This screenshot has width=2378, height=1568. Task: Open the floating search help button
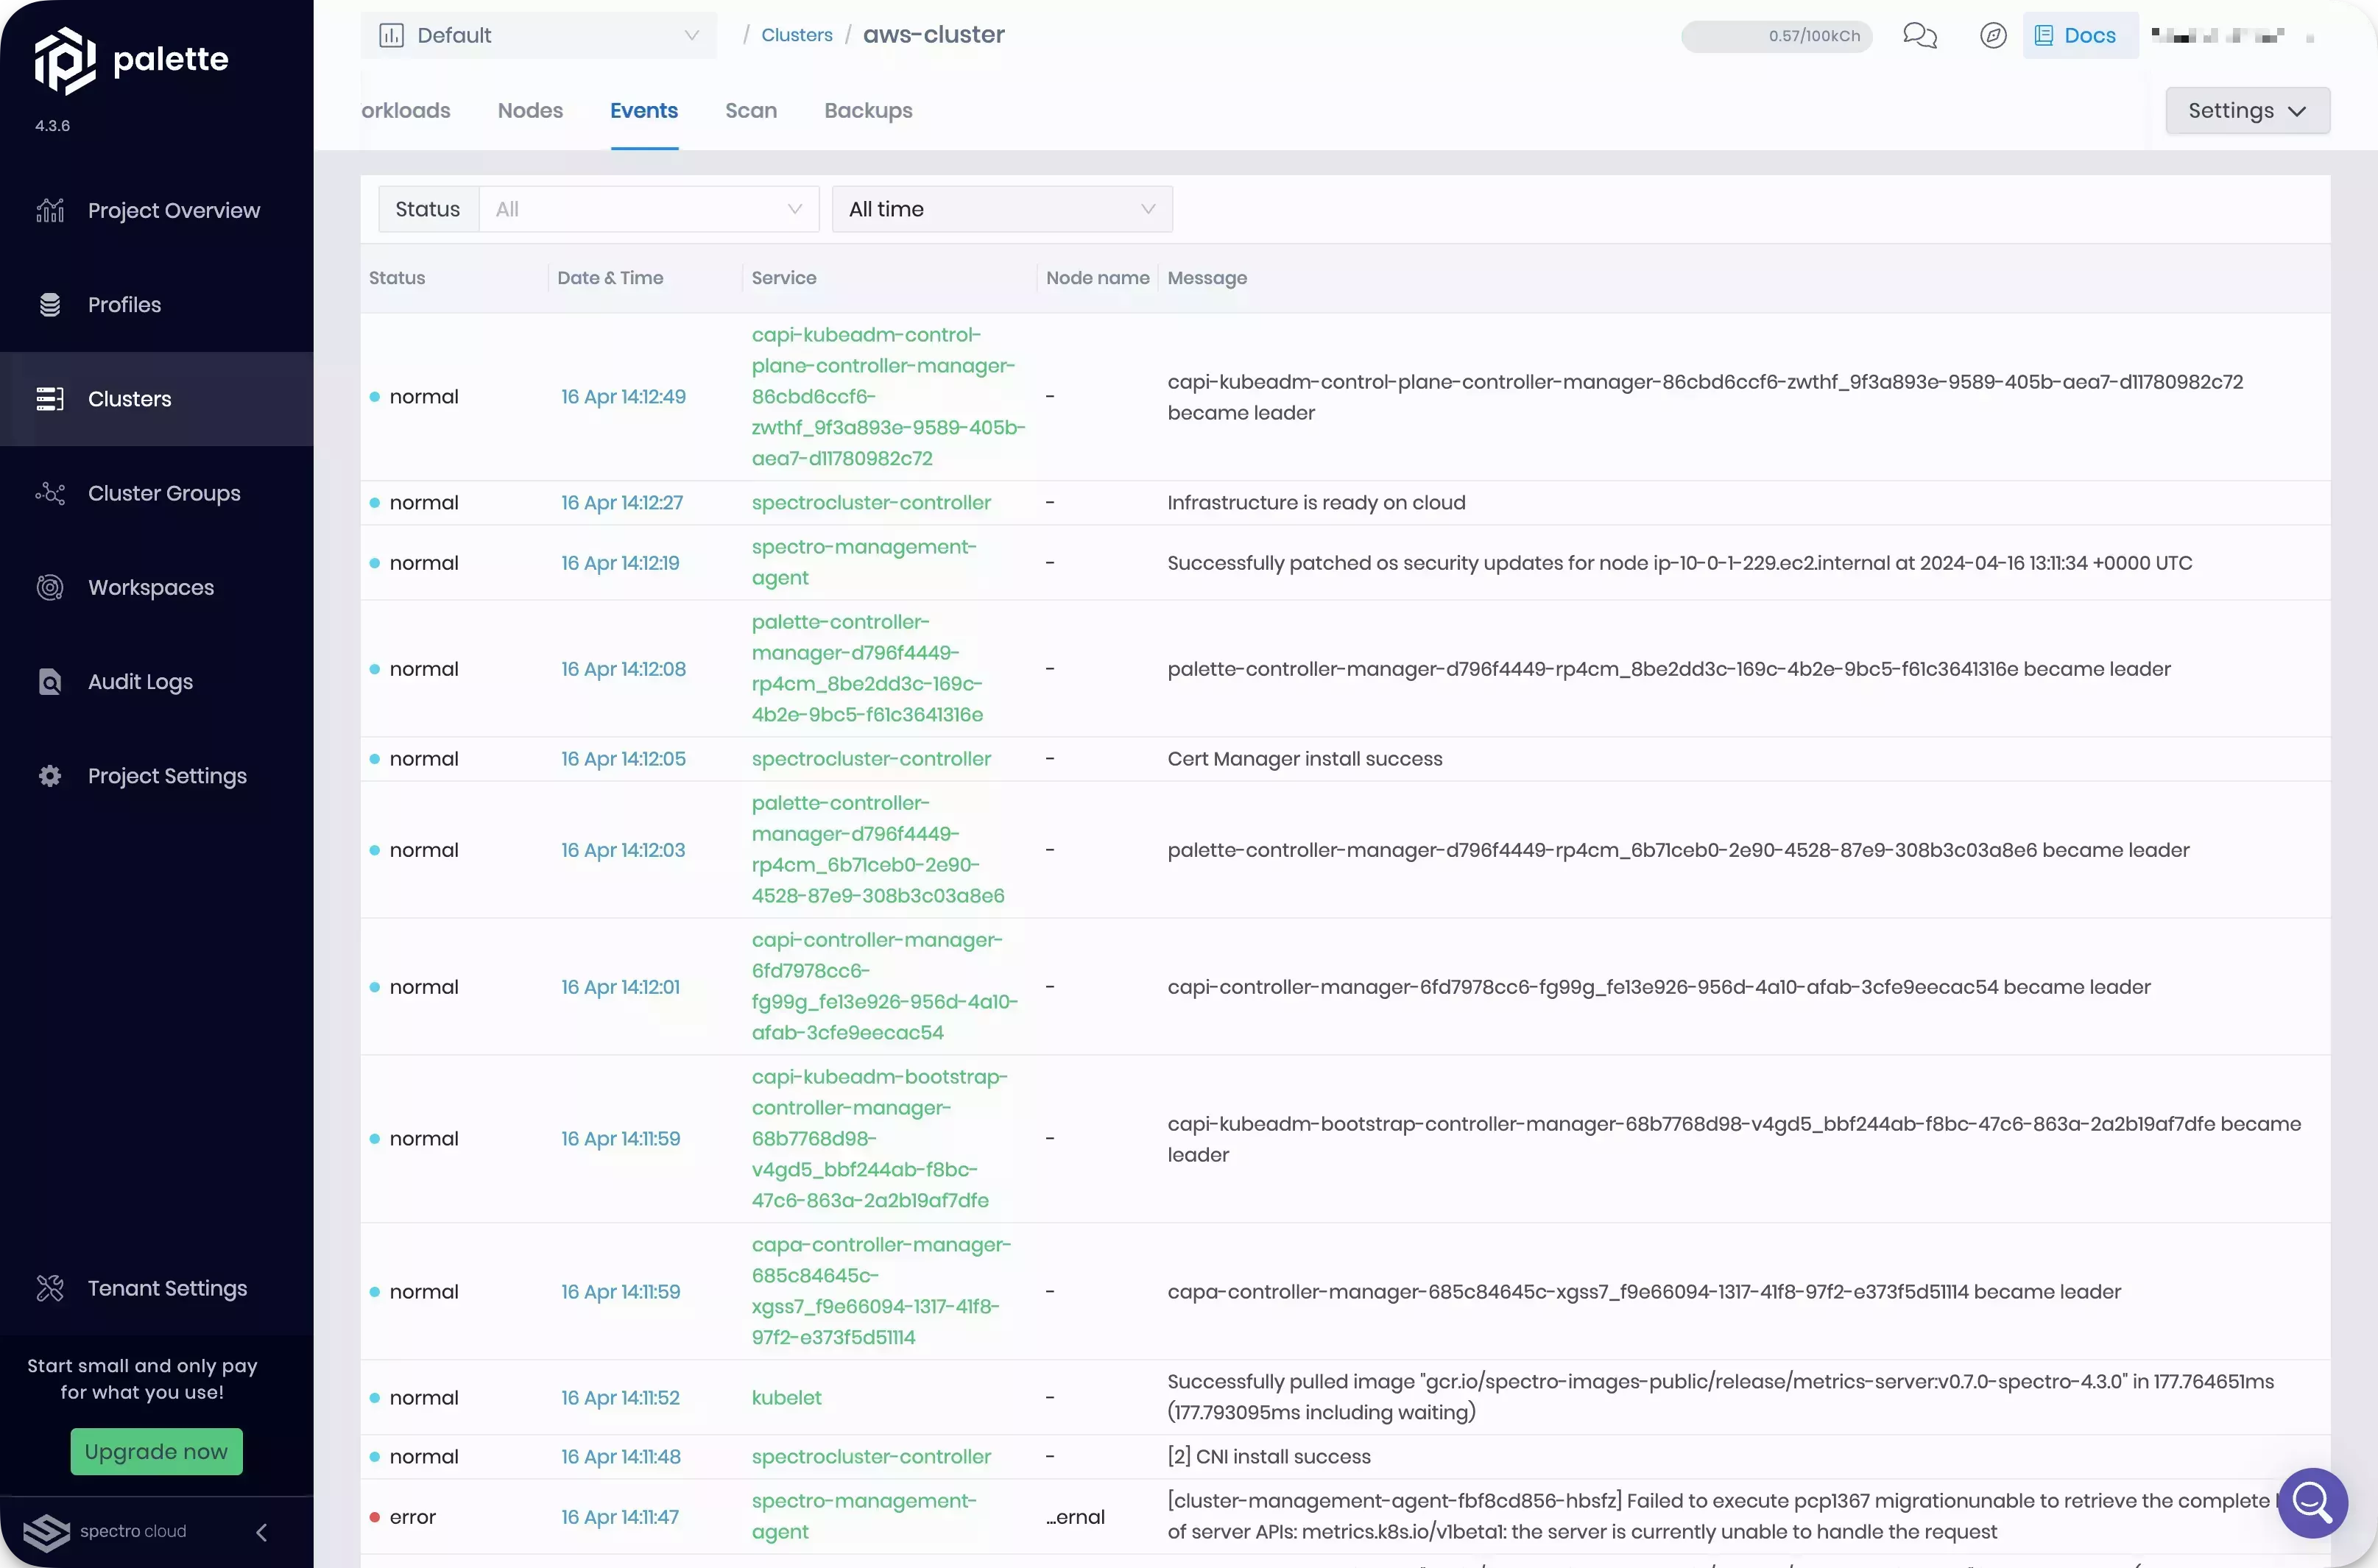coord(2312,1502)
